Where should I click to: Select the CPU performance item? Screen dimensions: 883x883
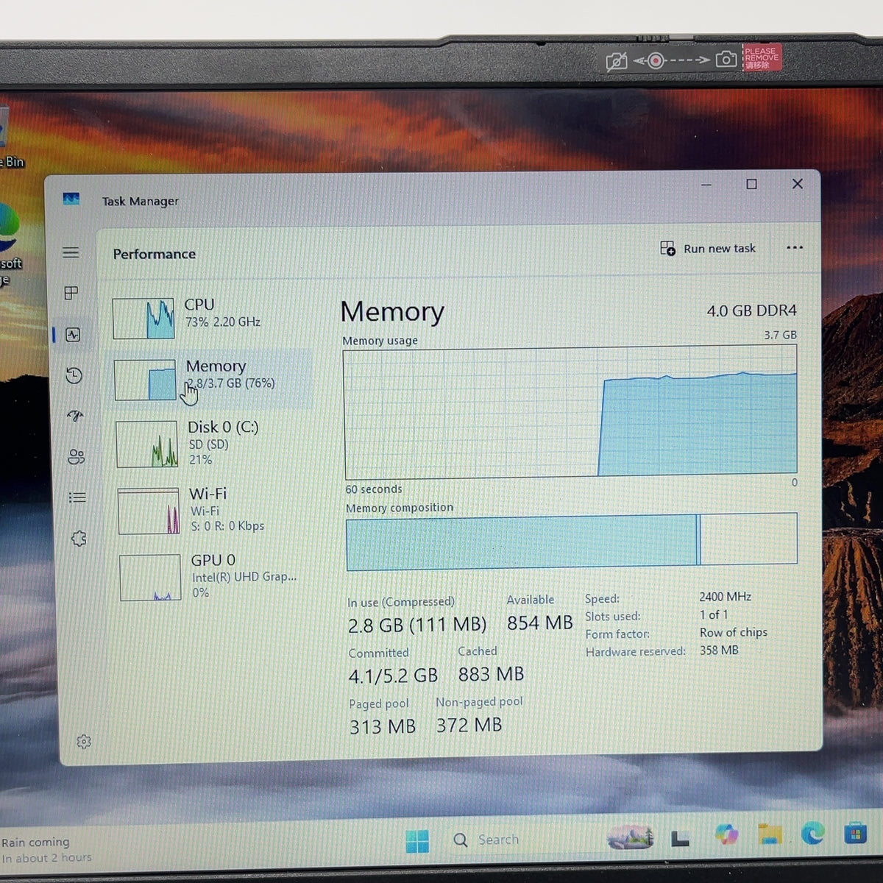(x=210, y=316)
